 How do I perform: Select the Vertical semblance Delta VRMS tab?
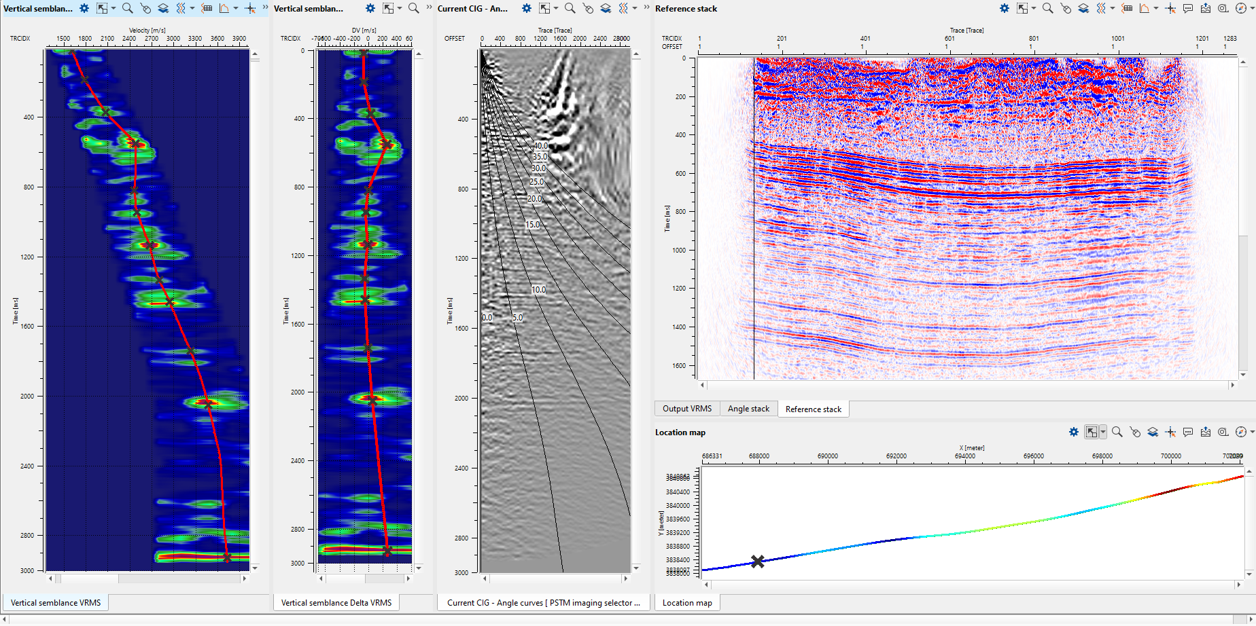[336, 603]
